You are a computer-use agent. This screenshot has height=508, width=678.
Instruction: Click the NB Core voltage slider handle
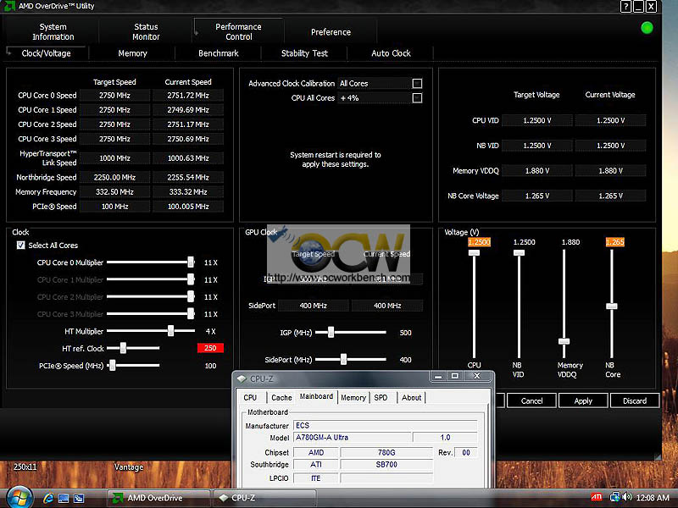611,306
